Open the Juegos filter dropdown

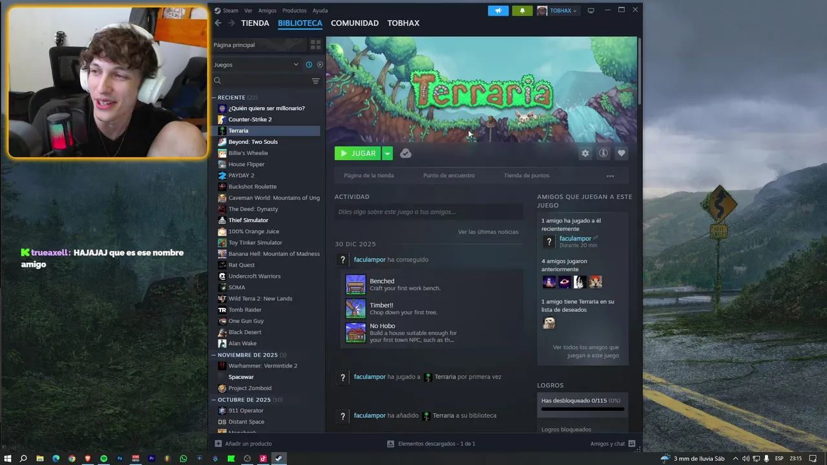256,65
